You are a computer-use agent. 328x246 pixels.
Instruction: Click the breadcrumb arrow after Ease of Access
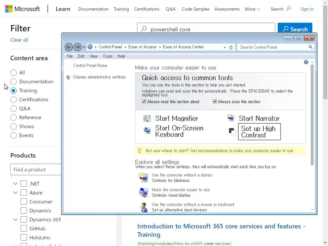(160, 47)
